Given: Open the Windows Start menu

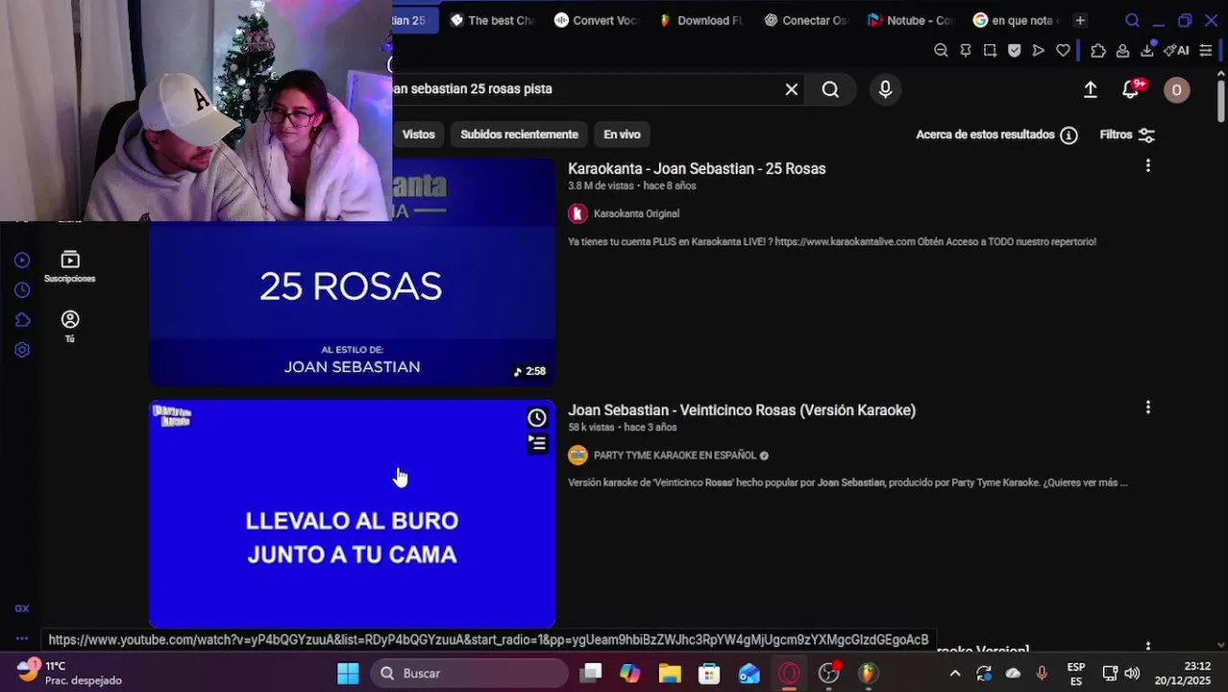Looking at the screenshot, I should (348, 674).
